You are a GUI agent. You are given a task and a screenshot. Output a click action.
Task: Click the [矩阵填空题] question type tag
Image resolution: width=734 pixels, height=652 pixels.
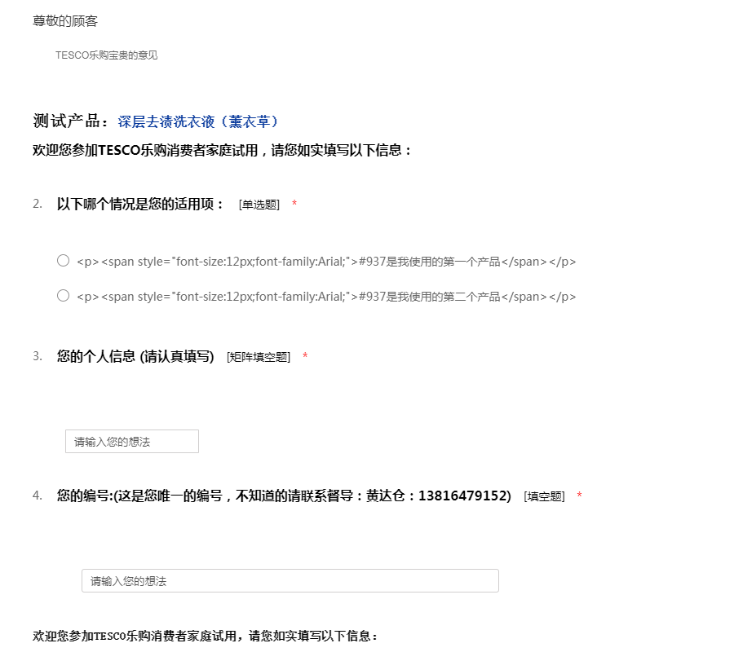pyautogui.click(x=259, y=357)
